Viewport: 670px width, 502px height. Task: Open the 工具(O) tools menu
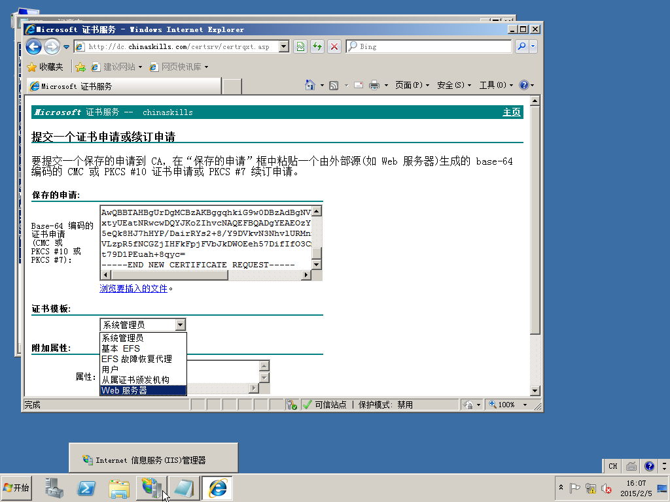point(496,86)
